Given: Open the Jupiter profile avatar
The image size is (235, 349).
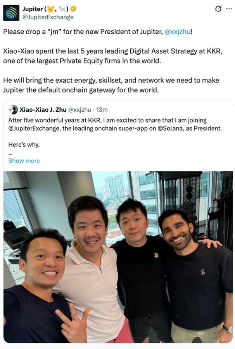Looking at the screenshot, I should (x=11, y=13).
